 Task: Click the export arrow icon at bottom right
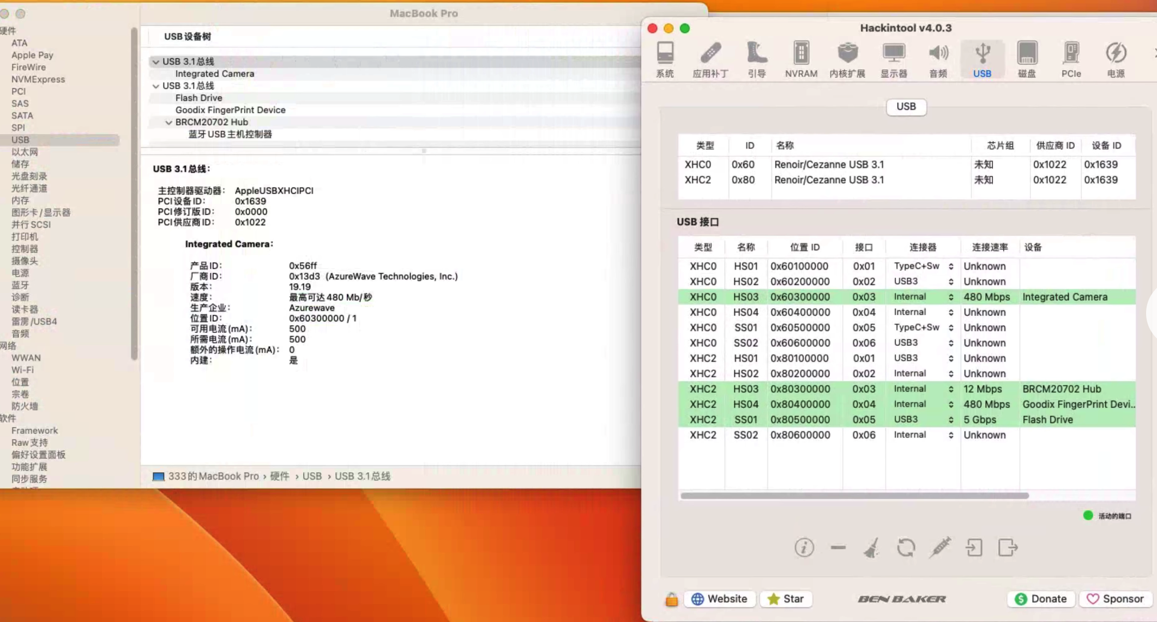coord(1008,548)
